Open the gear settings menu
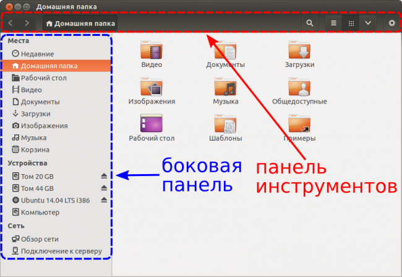Screen dimensions: 402x277 pyautogui.click(x=391, y=23)
